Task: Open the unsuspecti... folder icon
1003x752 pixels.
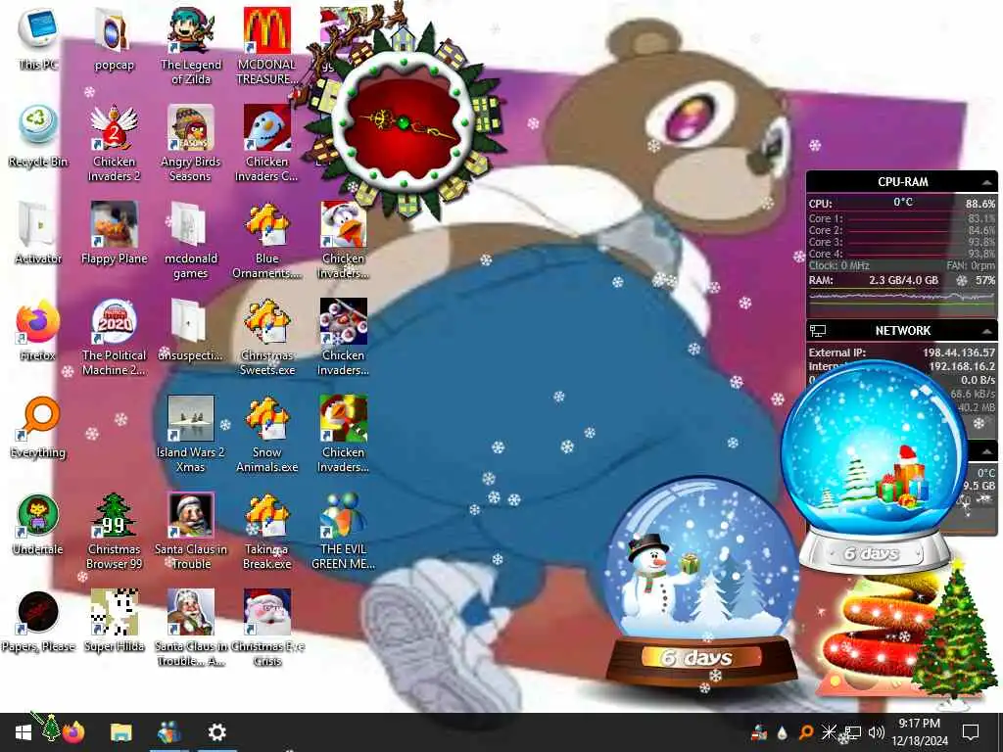Action: tap(191, 330)
